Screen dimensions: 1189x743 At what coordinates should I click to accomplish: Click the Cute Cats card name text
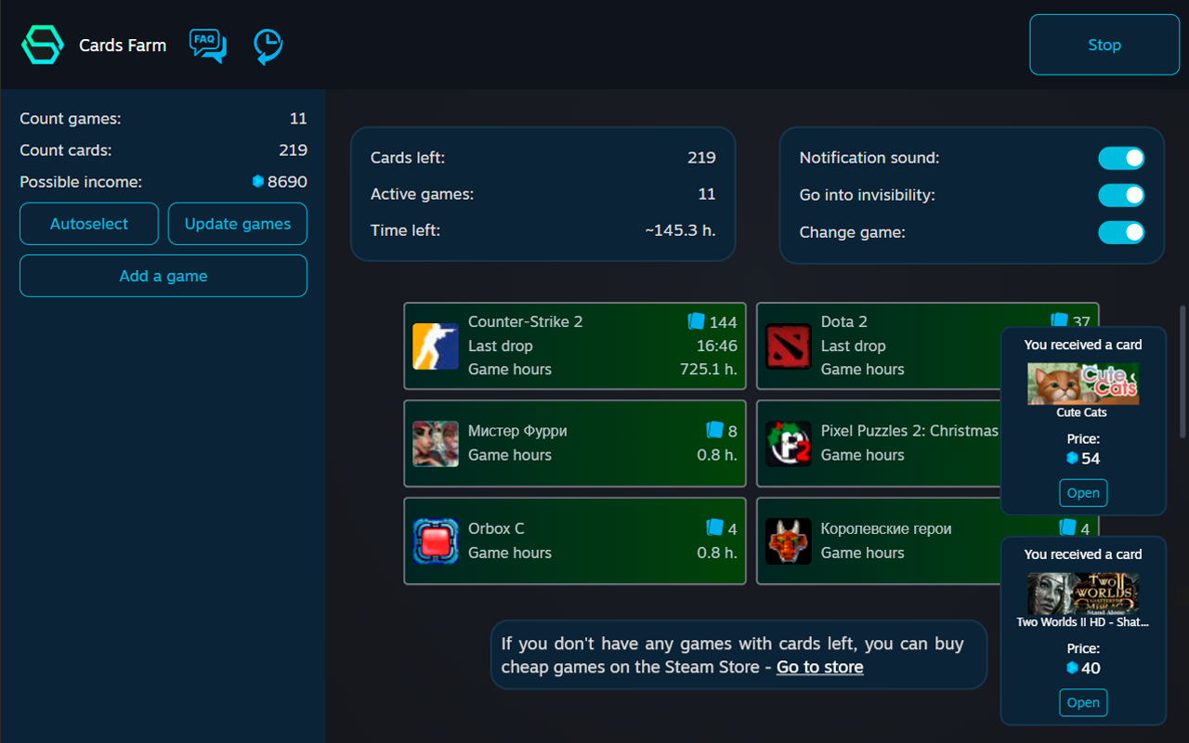tap(1082, 413)
